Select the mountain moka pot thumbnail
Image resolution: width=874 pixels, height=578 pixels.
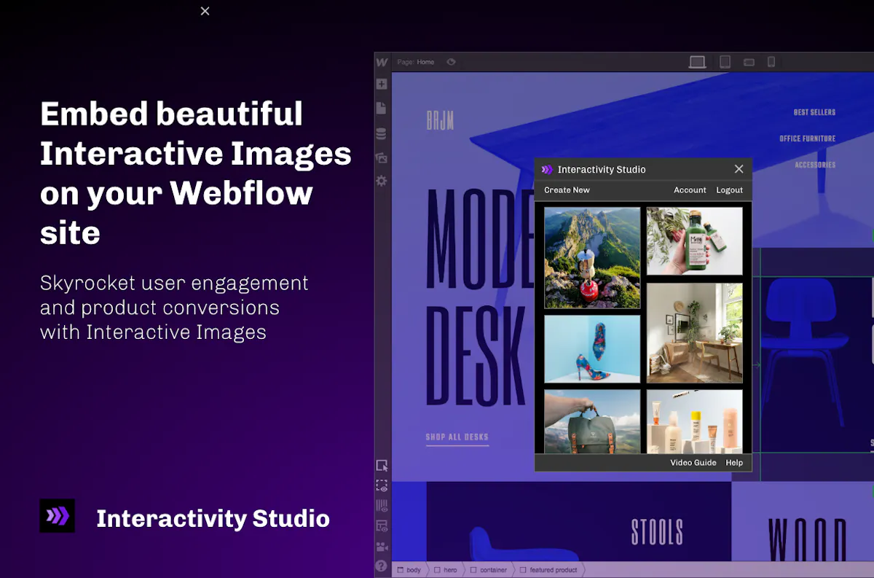[x=592, y=258]
